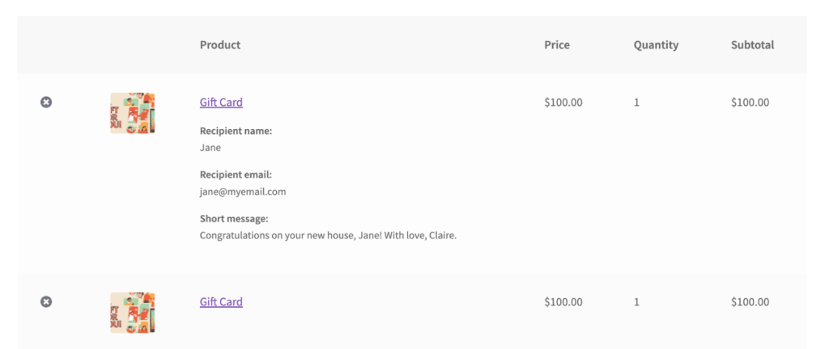Click the Subtotal column header
This screenshot has height=349, width=829.
click(x=752, y=45)
